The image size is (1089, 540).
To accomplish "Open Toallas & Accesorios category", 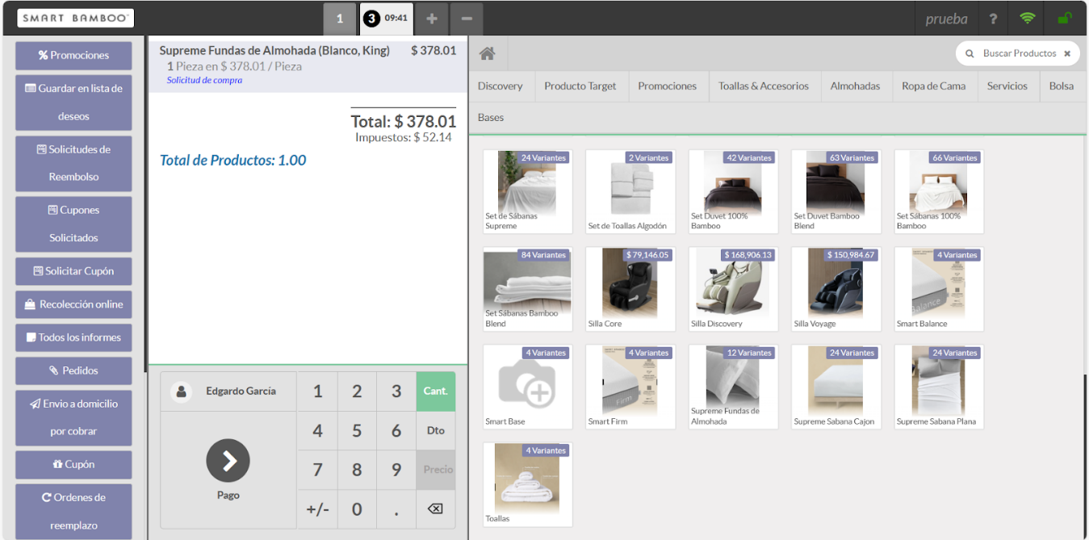I will (x=764, y=86).
